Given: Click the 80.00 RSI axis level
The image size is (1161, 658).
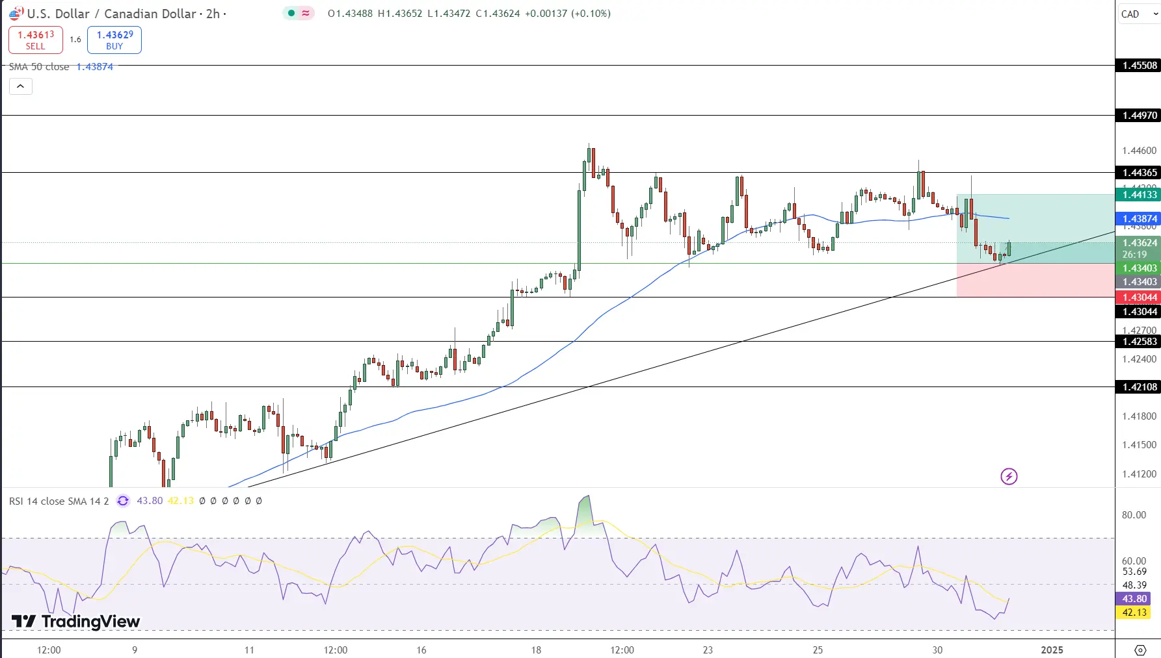Looking at the screenshot, I should point(1134,515).
